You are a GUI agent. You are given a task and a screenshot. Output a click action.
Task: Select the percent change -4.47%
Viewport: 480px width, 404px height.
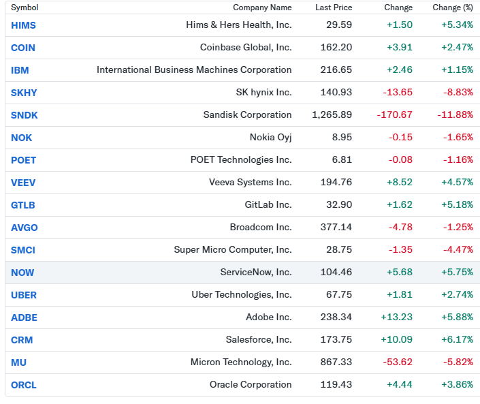458,249
